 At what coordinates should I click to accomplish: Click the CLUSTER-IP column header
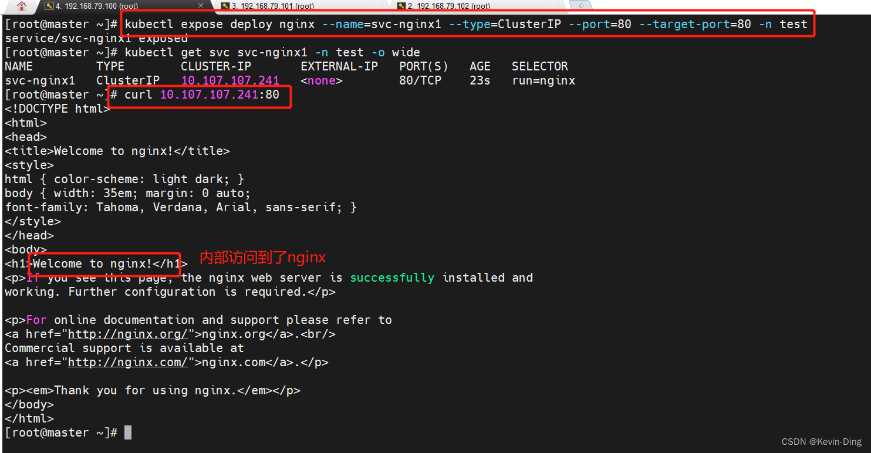click(x=216, y=66)
